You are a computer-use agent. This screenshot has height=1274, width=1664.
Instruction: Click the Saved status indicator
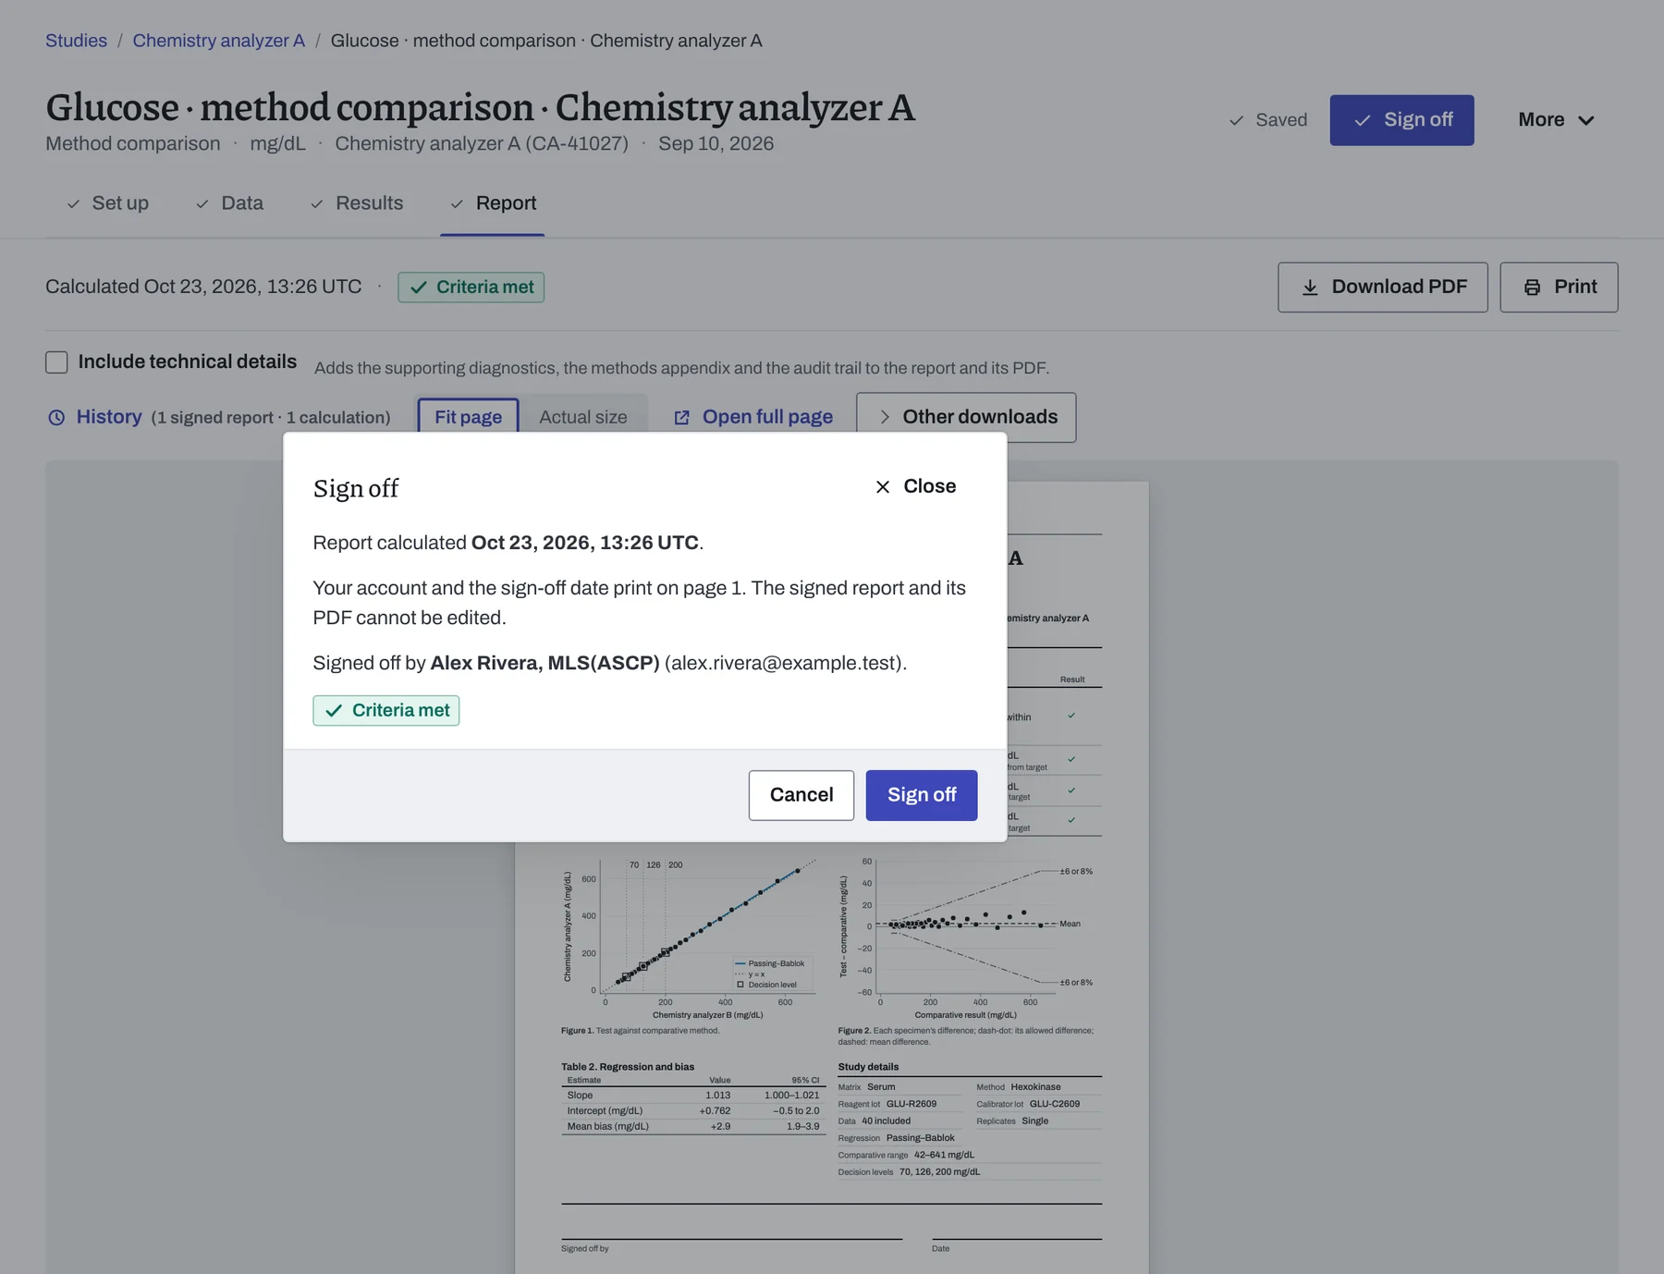pos(1267,120)
